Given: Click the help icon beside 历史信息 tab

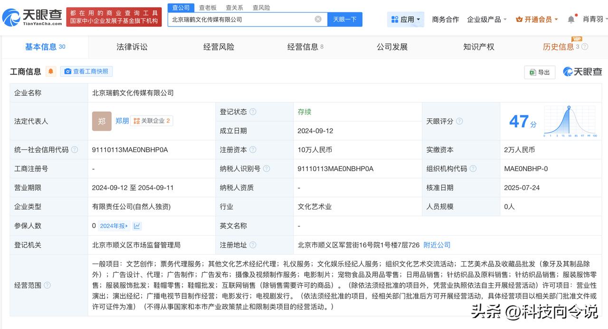Looking at the screenshot, I should point(585,46).
